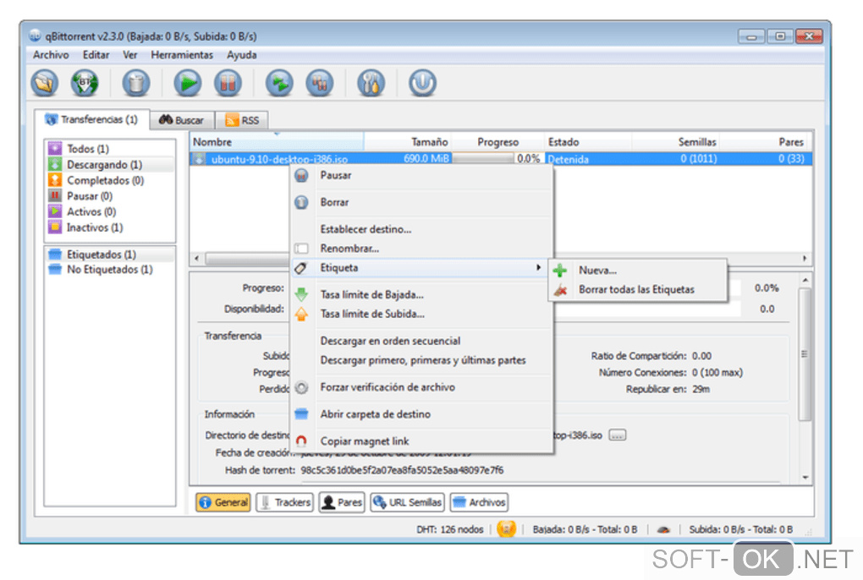Sort by the Tamaño column header
This screenshot has width=863, height=580.
pos(407,142)
